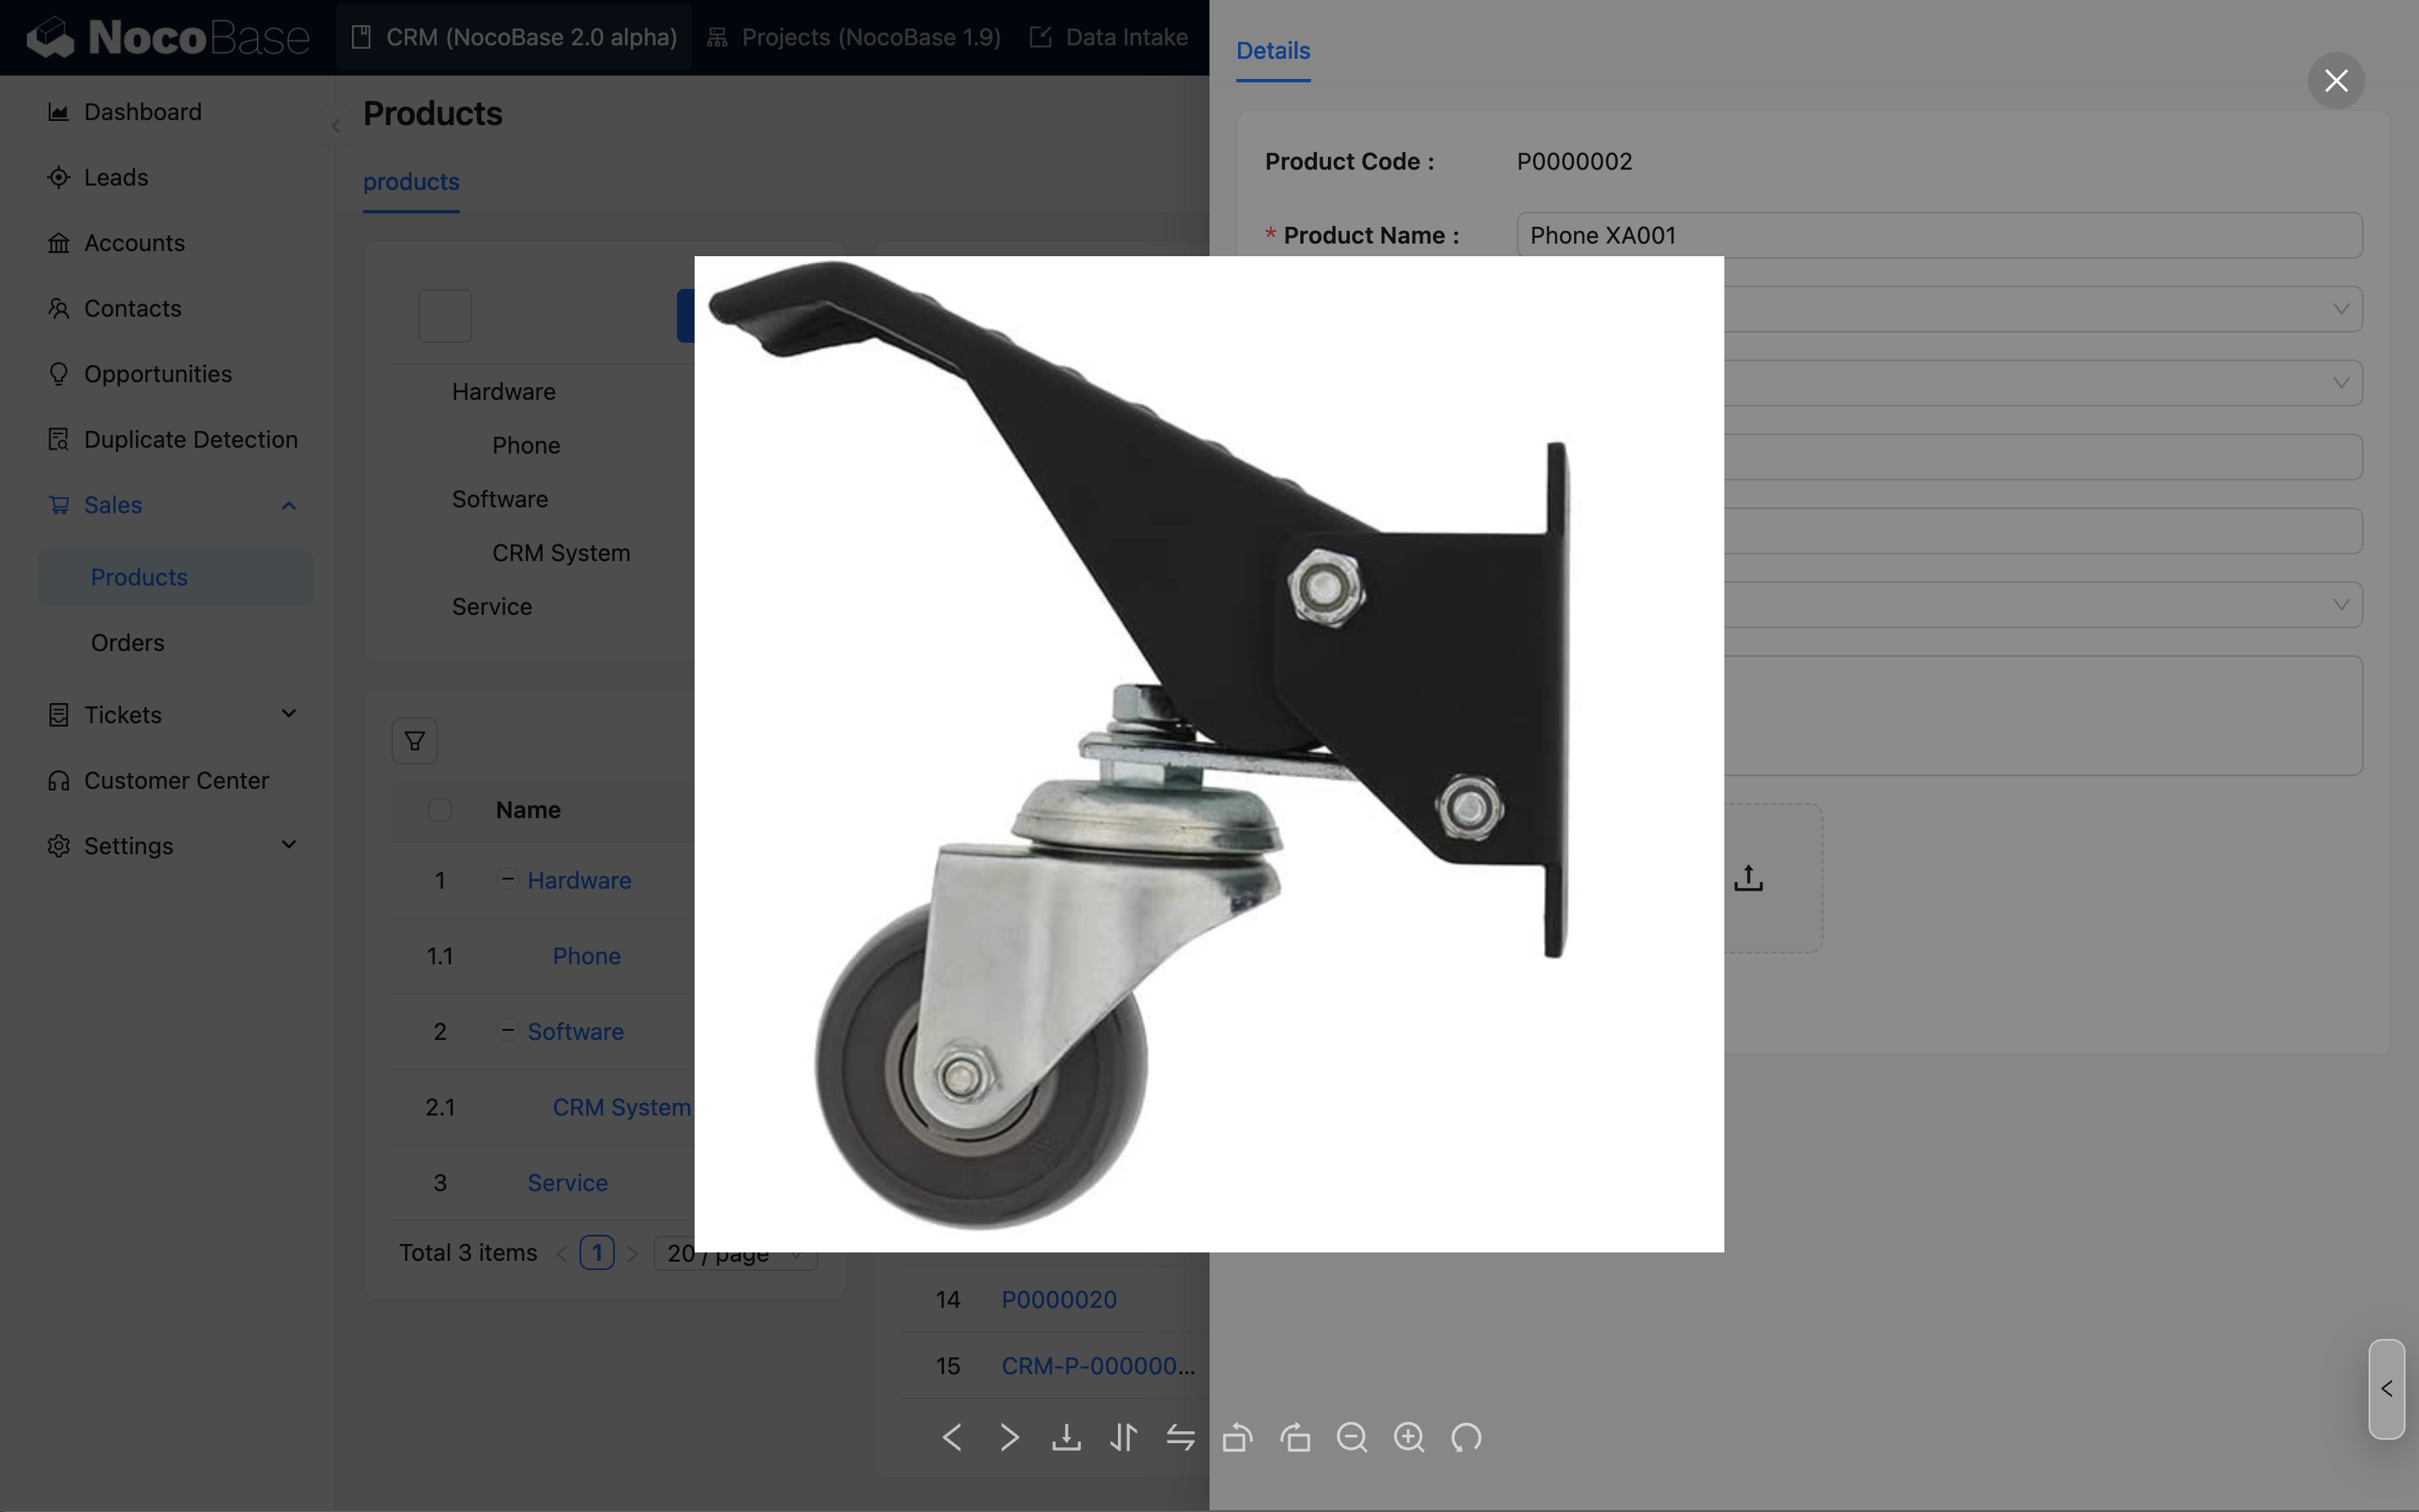Flip the preview image horizontally
The image size is (2419, 1512).
click(x=1180, y=1438)
